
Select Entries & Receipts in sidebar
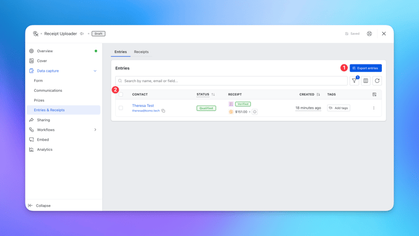click(x=63, y=110)
